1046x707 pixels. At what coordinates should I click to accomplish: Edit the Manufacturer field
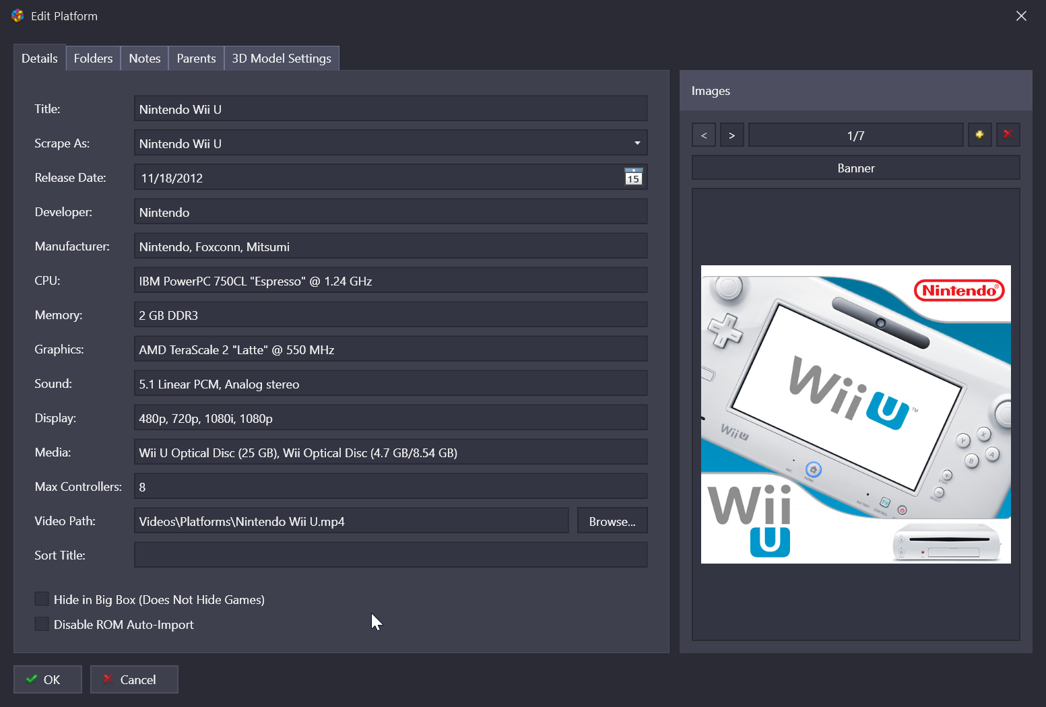[x=391, y=246]
